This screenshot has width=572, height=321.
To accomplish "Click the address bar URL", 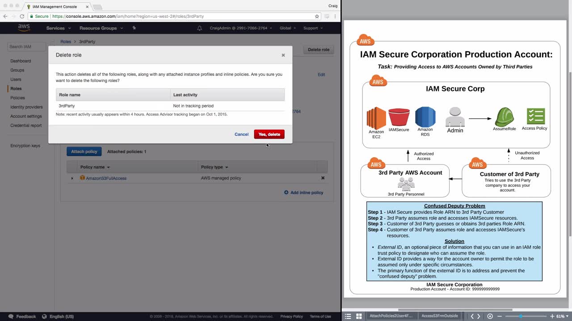I will pos(128,16).
